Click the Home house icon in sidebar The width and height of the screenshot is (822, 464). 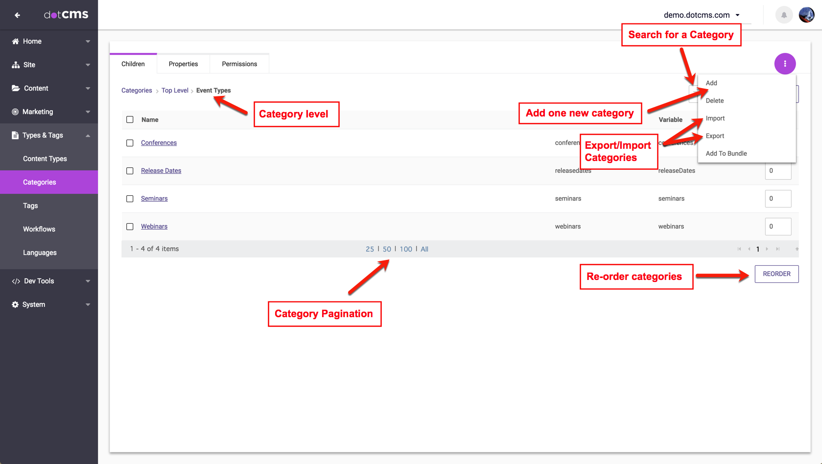pos(16,42)
